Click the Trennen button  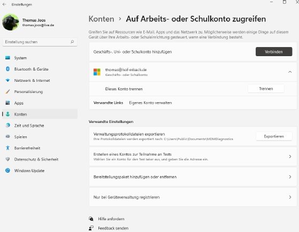(266, 89)
